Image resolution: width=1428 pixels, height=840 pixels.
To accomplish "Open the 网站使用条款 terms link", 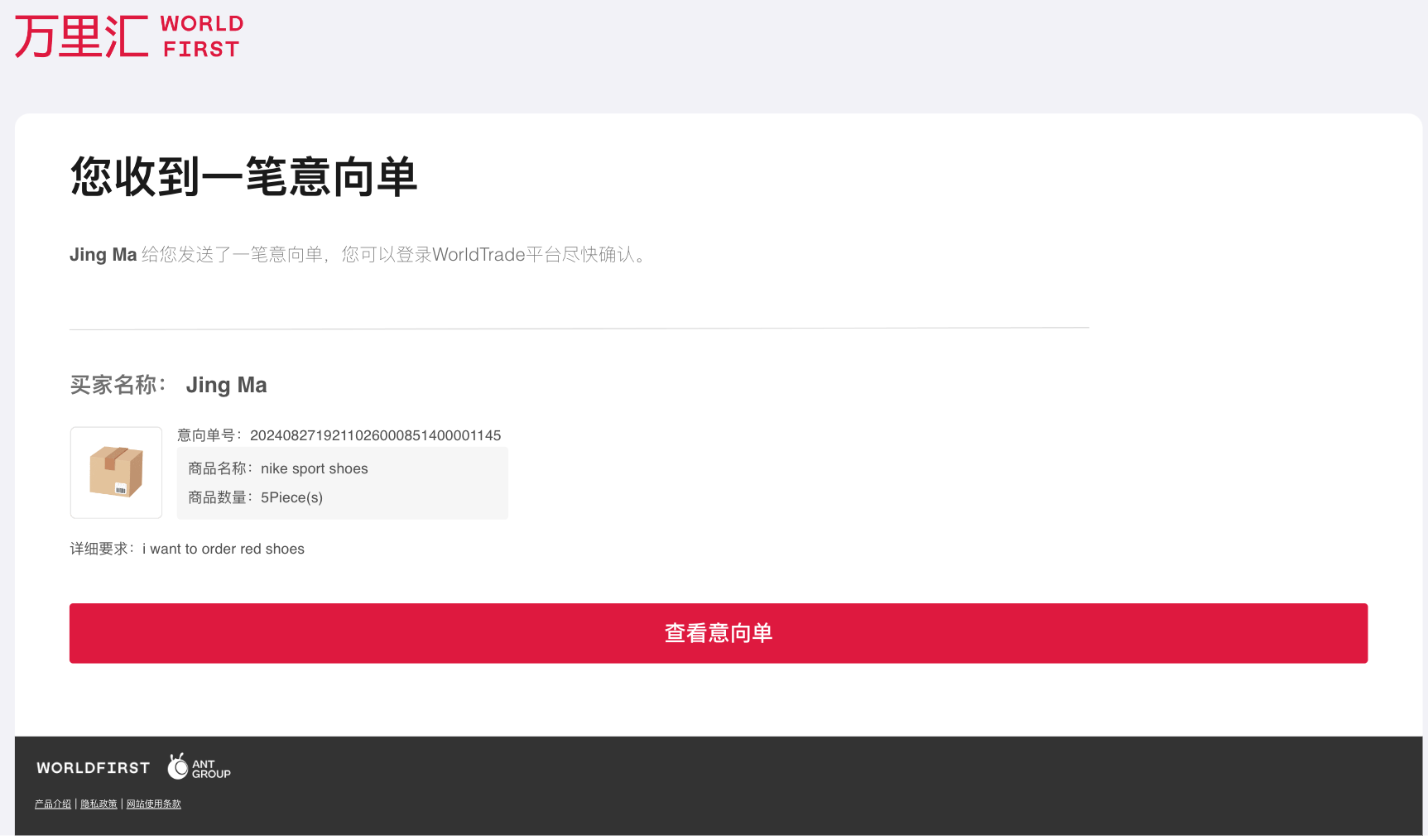I will [153, 803].
